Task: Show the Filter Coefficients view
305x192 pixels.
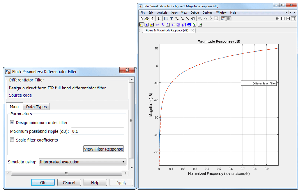Action: point(183,25)
